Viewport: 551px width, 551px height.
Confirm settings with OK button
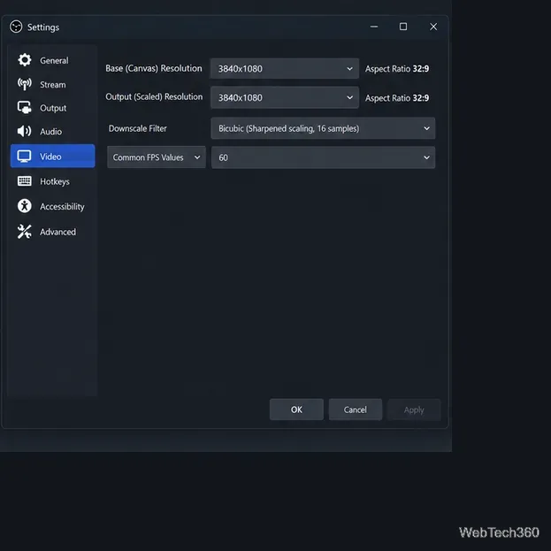pos(296,409)
